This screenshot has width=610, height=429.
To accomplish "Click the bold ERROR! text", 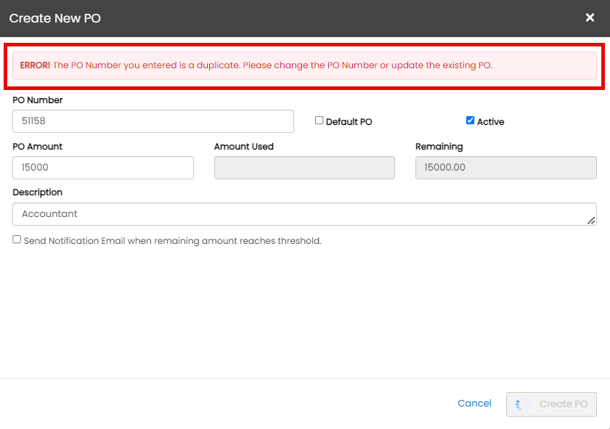I will click(x=35, y=65).
